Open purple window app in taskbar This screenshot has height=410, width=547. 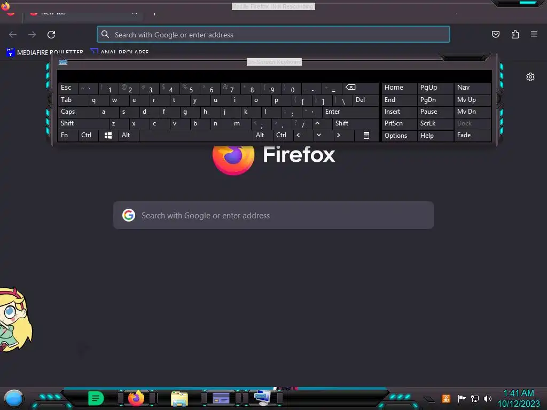(221, 398)
